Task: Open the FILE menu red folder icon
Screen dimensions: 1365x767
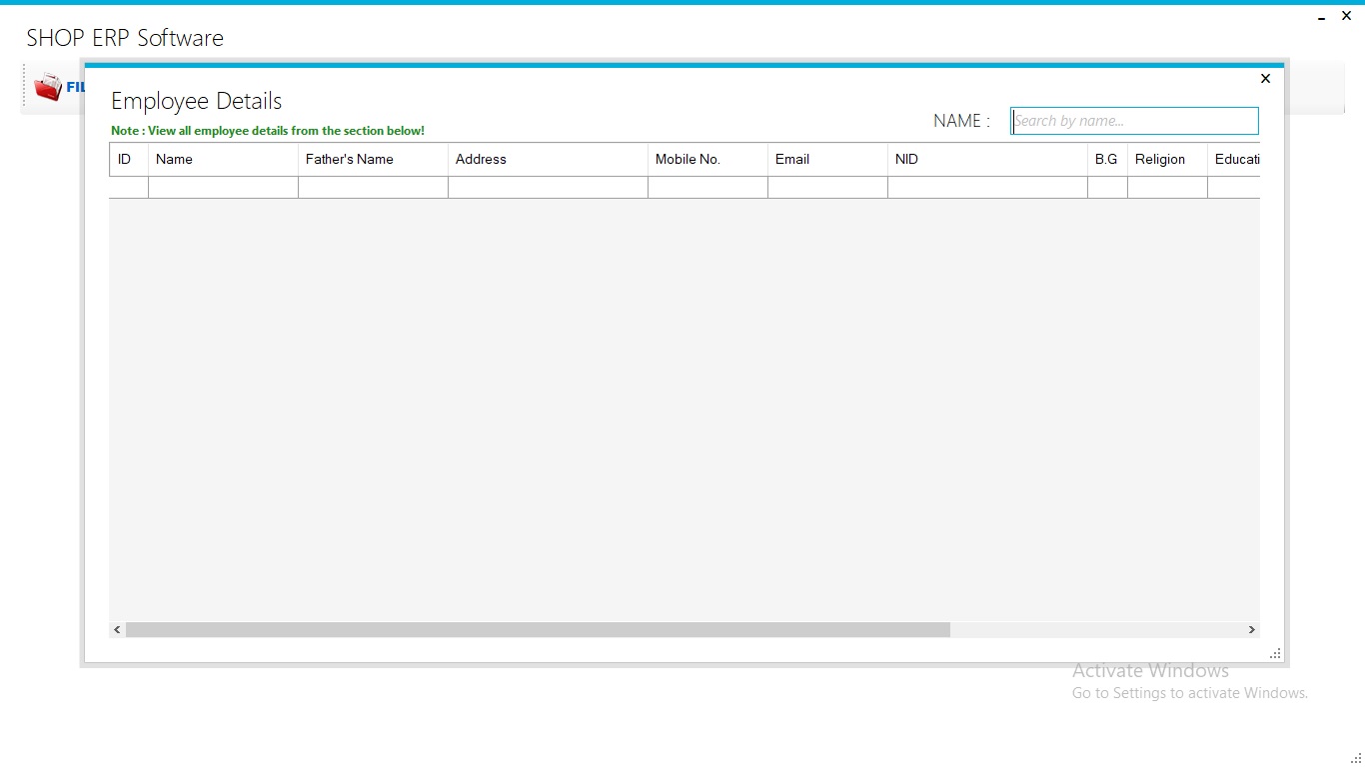Action: tap(49, 87)
